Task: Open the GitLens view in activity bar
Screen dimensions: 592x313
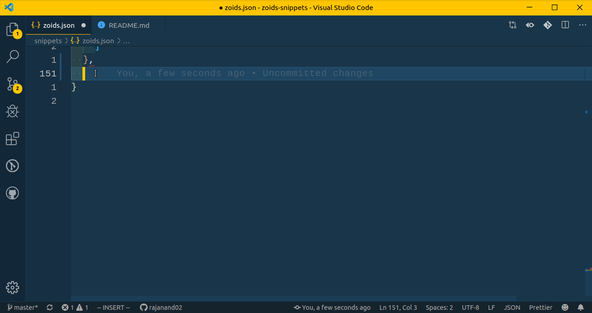Action: [13, 166]
